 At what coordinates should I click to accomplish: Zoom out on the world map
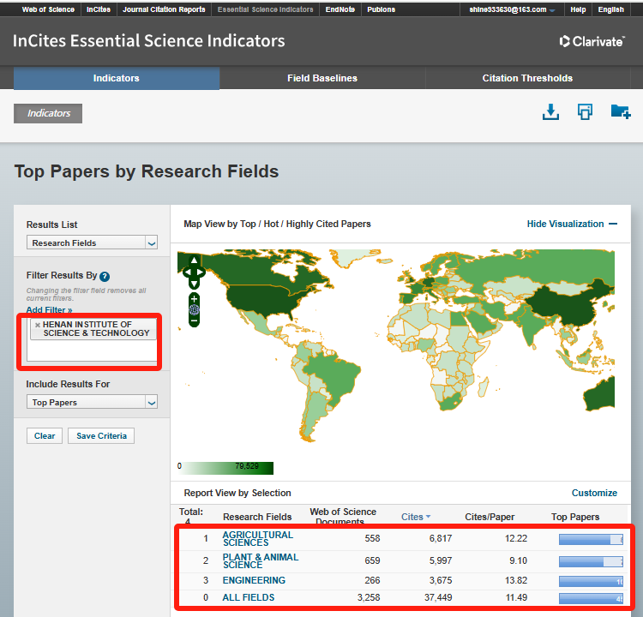(x=195, y=320)
